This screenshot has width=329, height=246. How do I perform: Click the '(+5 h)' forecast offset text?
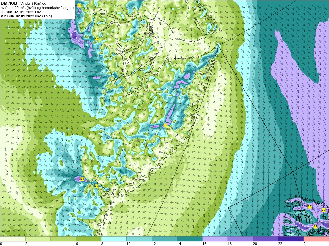pos(47,16)
